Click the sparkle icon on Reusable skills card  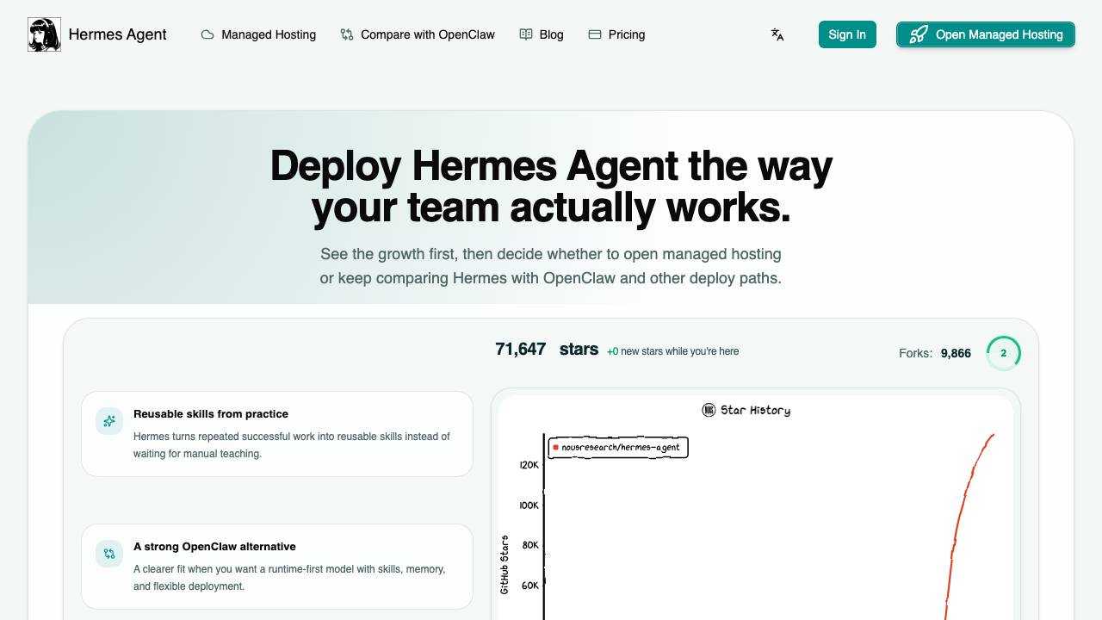(109, 421)
